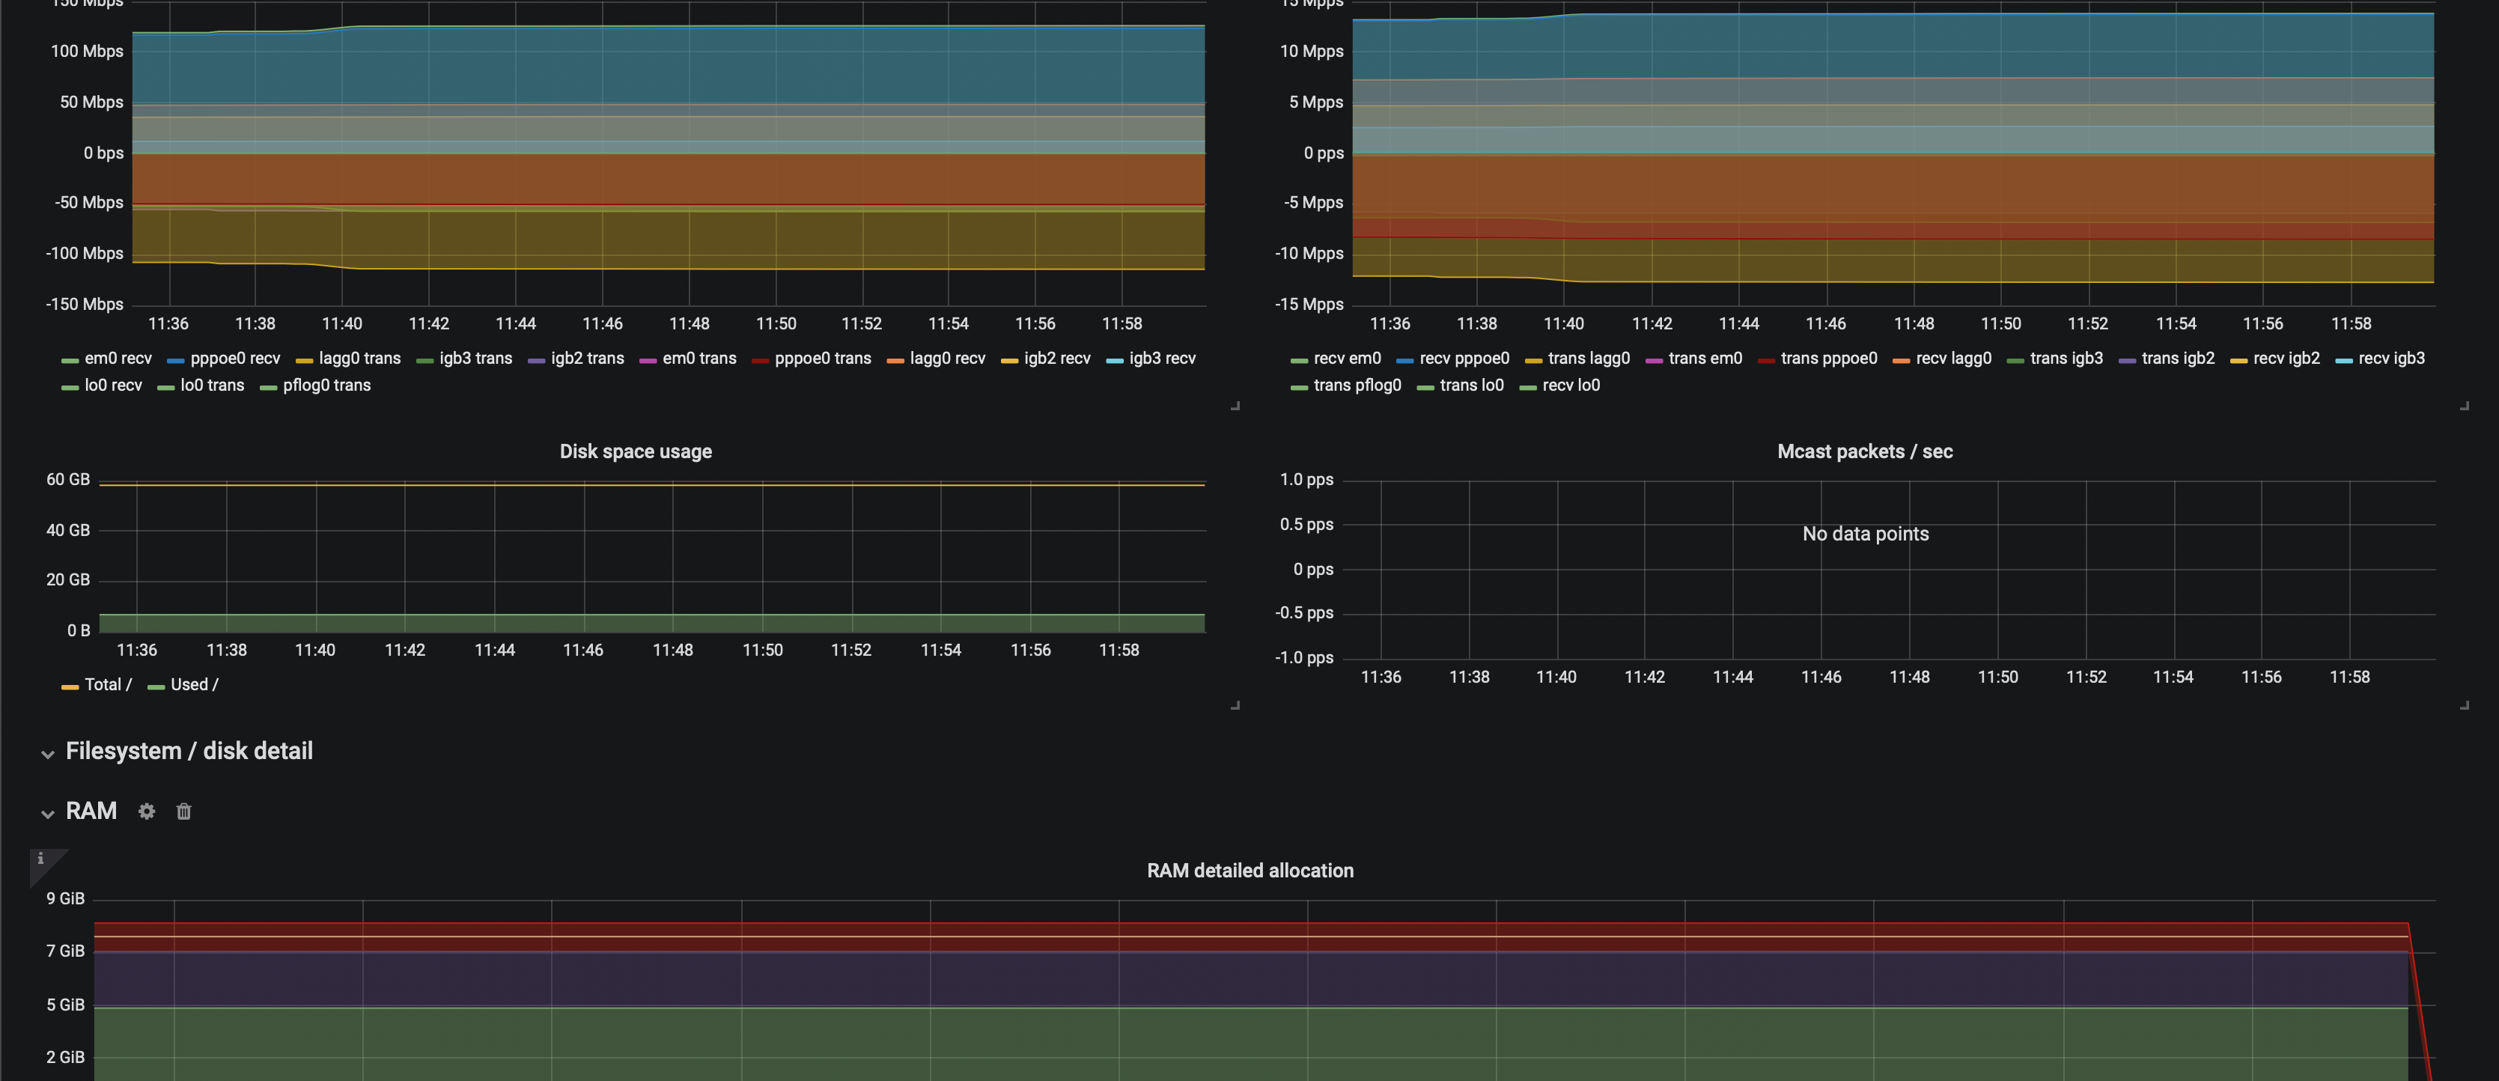Click resize handle of Disk space usage panel
Image resolution: width=2499 pixels, height=1081 pixels.
[x=1235, y=705]
